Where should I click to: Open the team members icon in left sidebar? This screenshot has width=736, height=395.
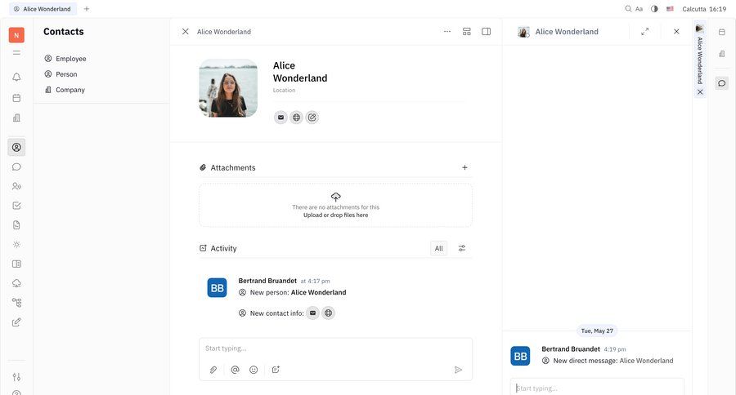click(16, 186)
